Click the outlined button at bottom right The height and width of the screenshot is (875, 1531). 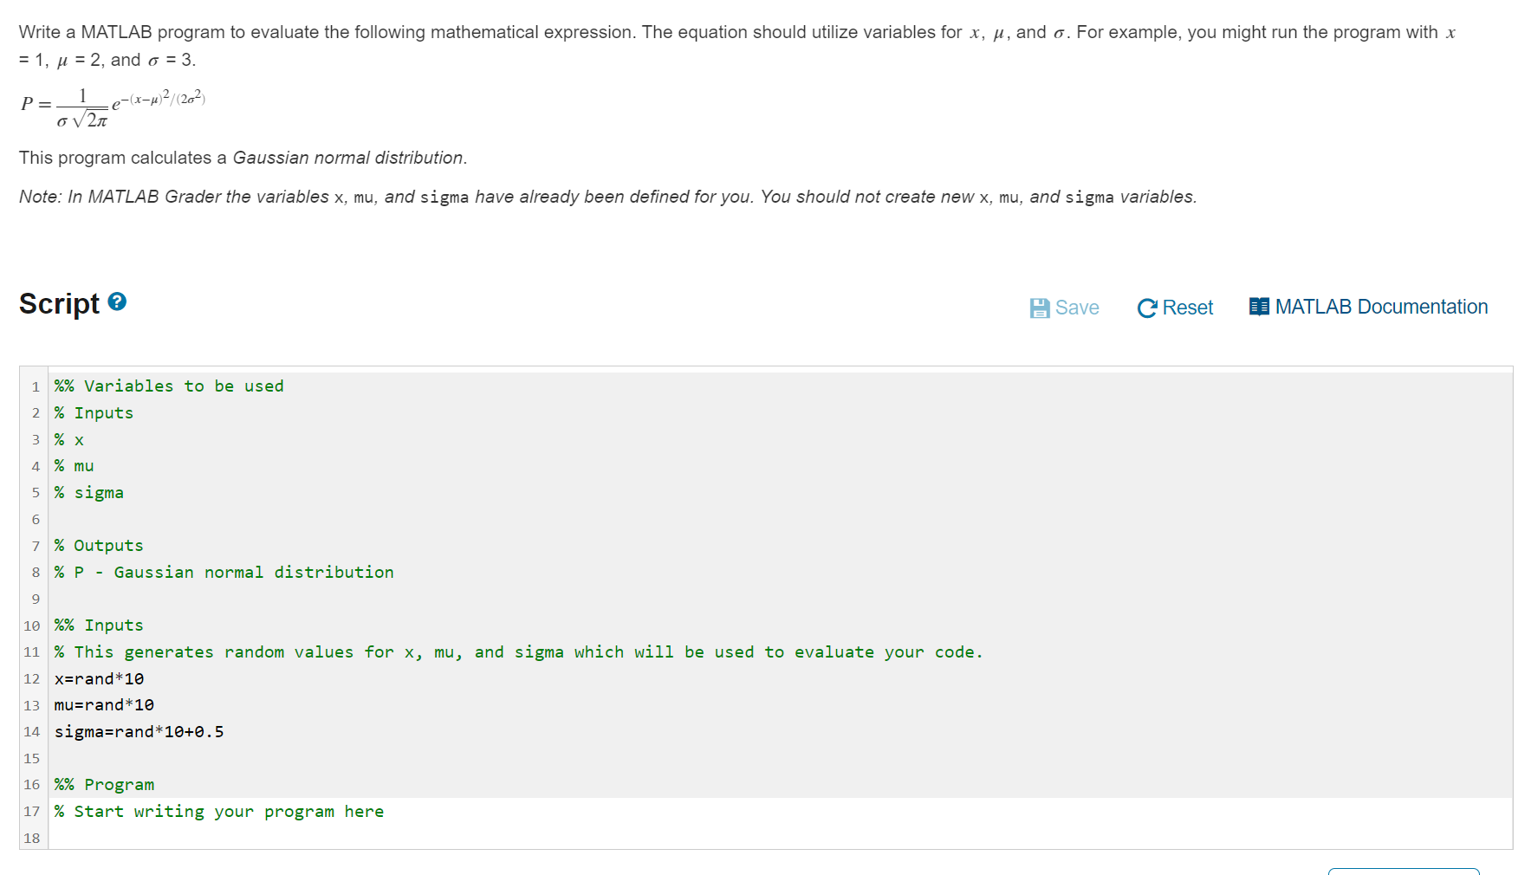click(x=1404, y=872)
